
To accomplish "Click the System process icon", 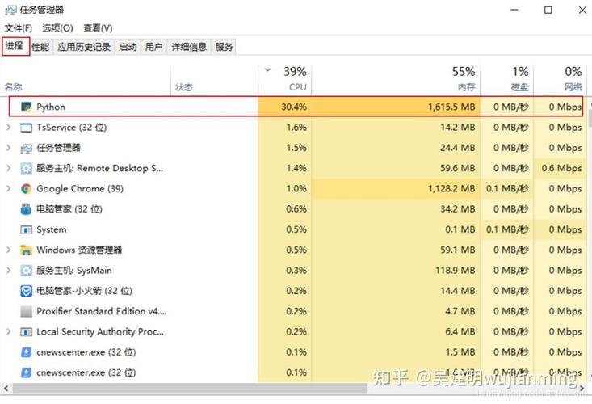I will coord(26,229).
